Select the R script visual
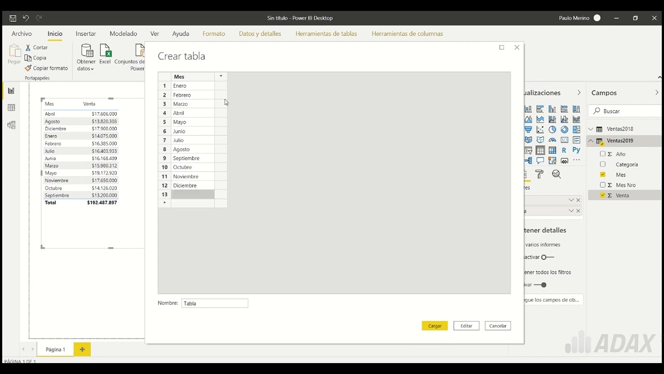The height and width of the screenshot is (374, 664). (564, 151)
